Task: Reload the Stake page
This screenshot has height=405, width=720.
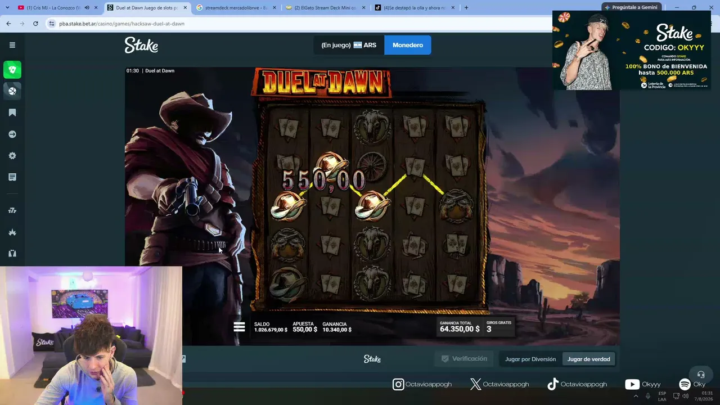Action: click(35, 24)
